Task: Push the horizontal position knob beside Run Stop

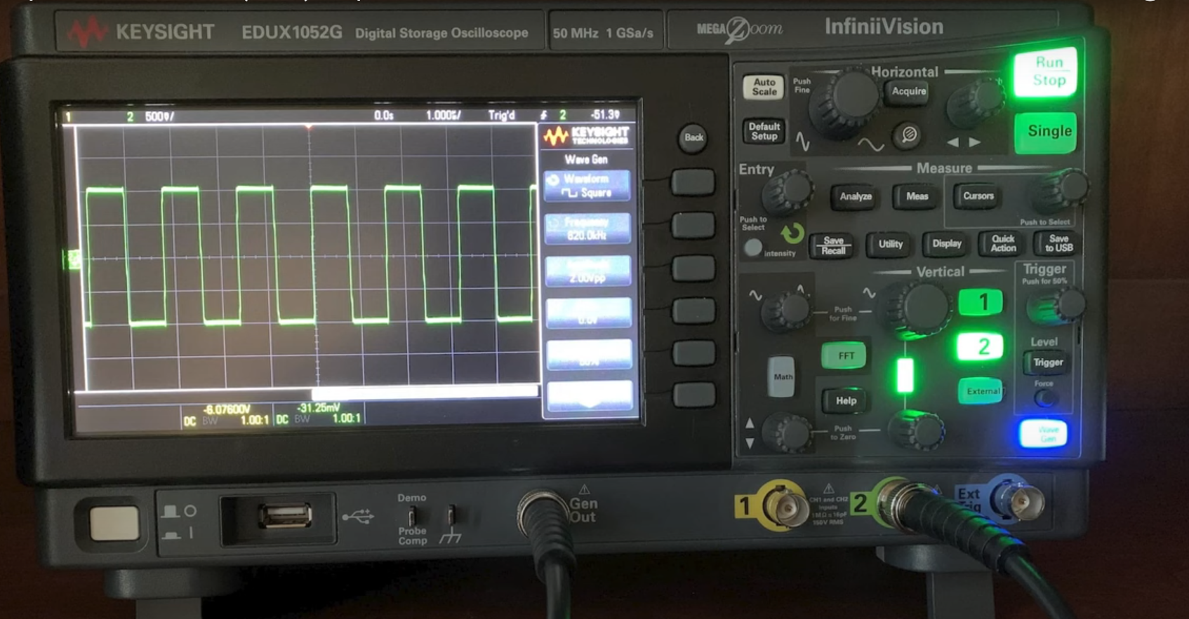Action: pos(976,102)
